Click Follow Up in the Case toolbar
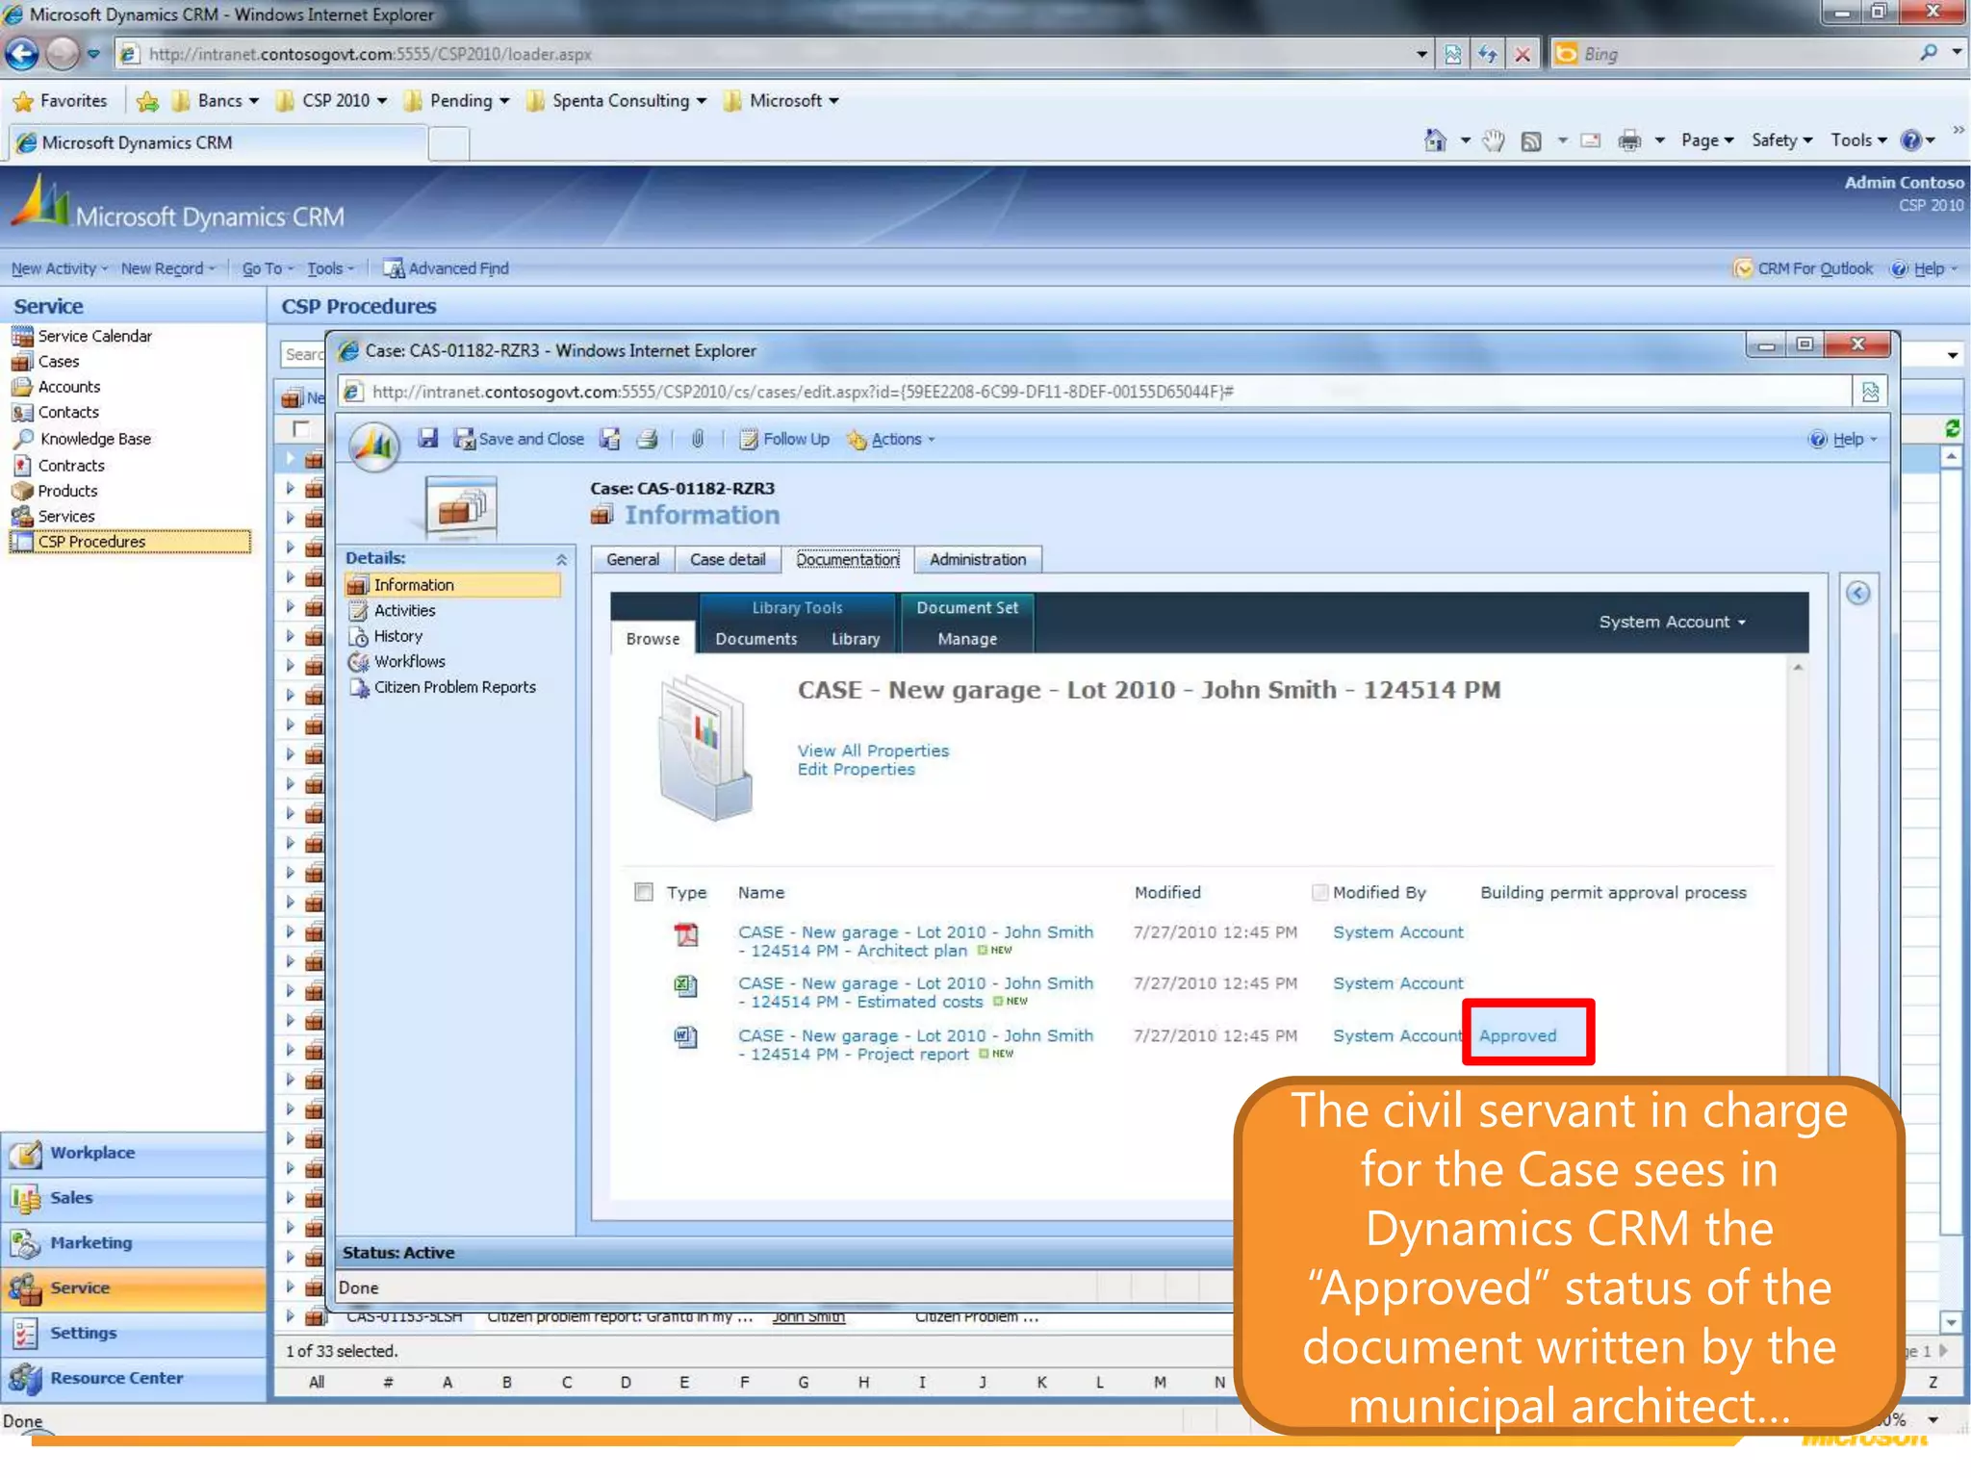This screenshot has width=1971, height=1478. [783, 439]
